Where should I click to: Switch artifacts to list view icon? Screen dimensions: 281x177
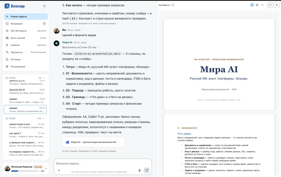pyautogui.click(x=262, y=5)
